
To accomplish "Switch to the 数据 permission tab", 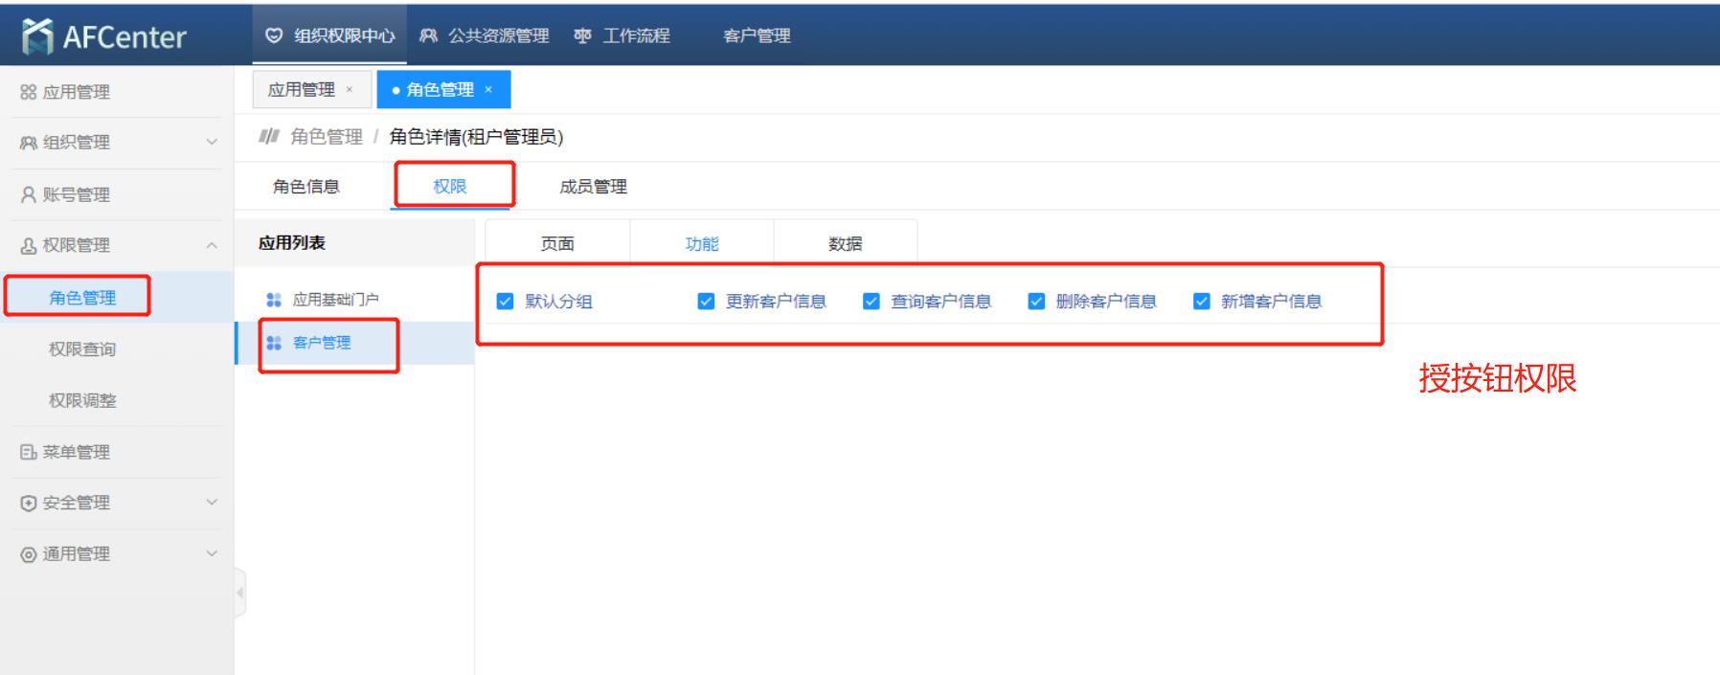I will point(845,243).
